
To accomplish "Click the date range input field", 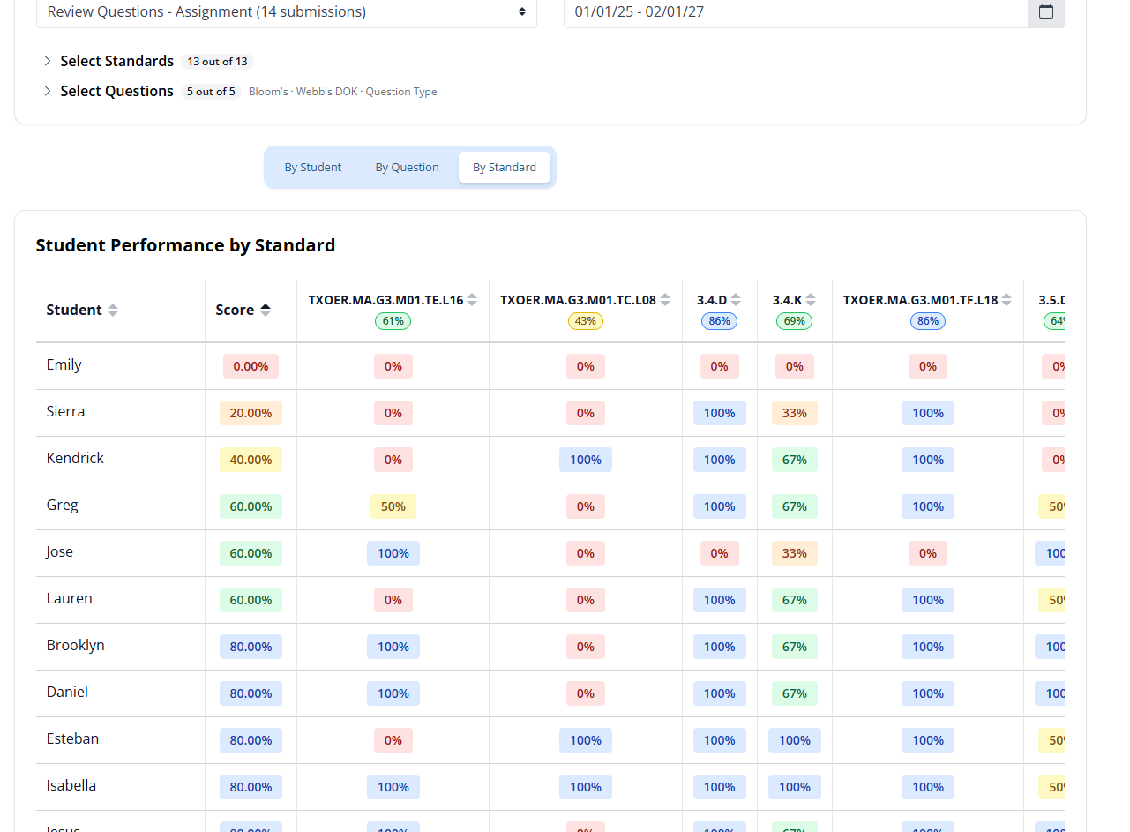I will pos(796,12).
